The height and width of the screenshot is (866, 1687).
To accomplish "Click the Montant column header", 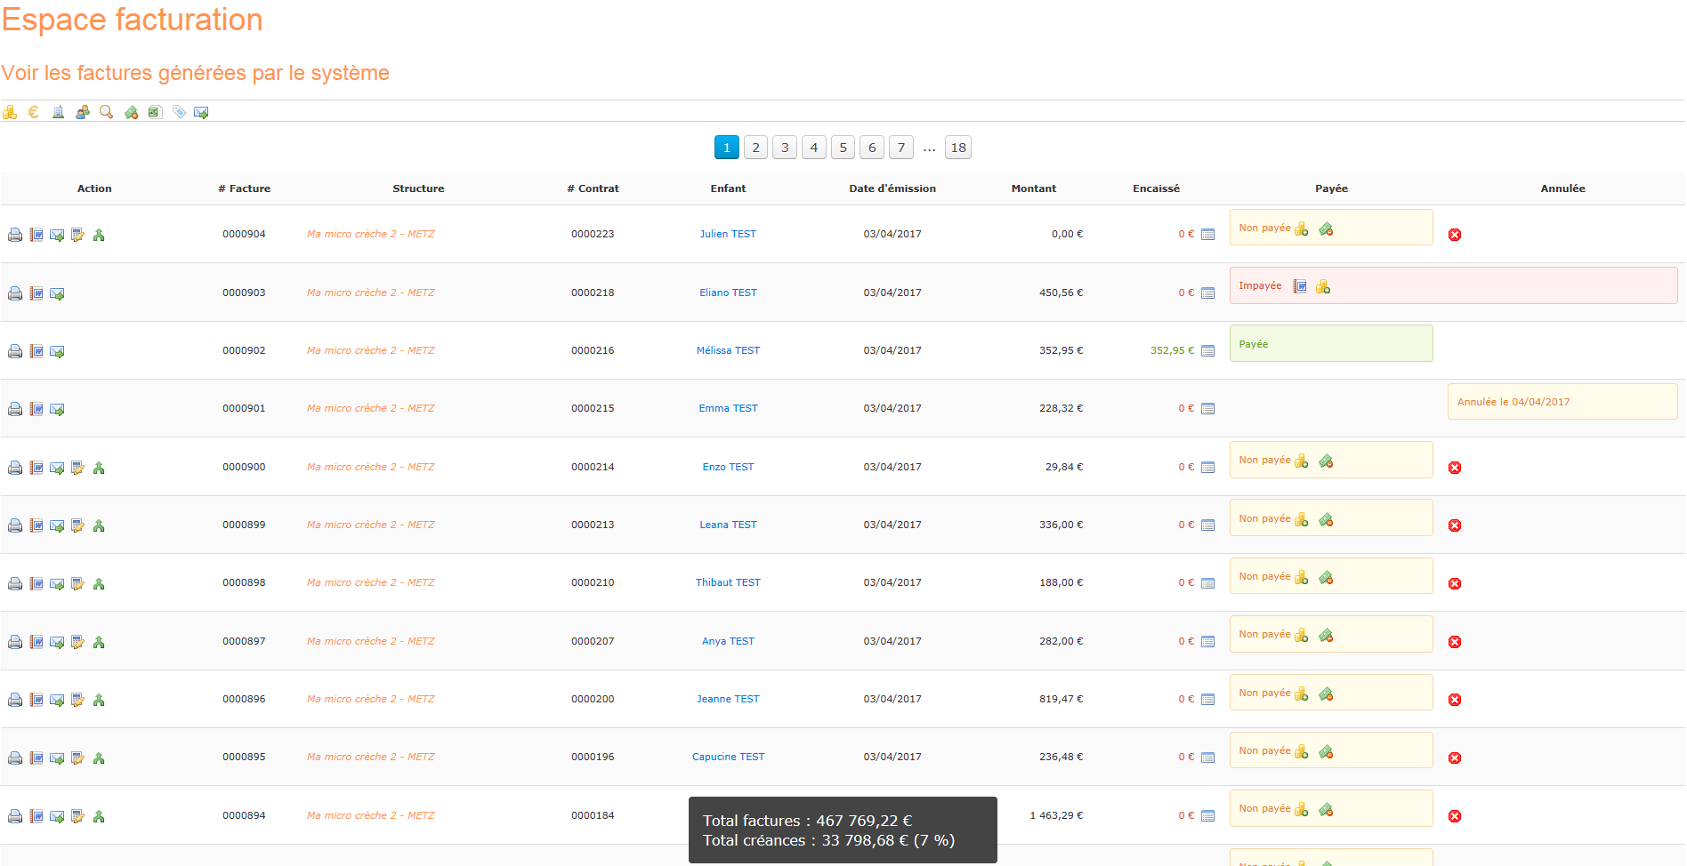I will (1033, 188).
